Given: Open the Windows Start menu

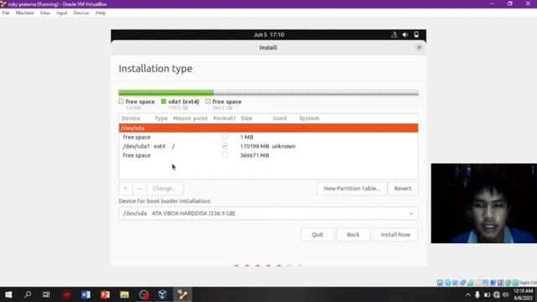Looking at the screenshot, I should (8, 294).
